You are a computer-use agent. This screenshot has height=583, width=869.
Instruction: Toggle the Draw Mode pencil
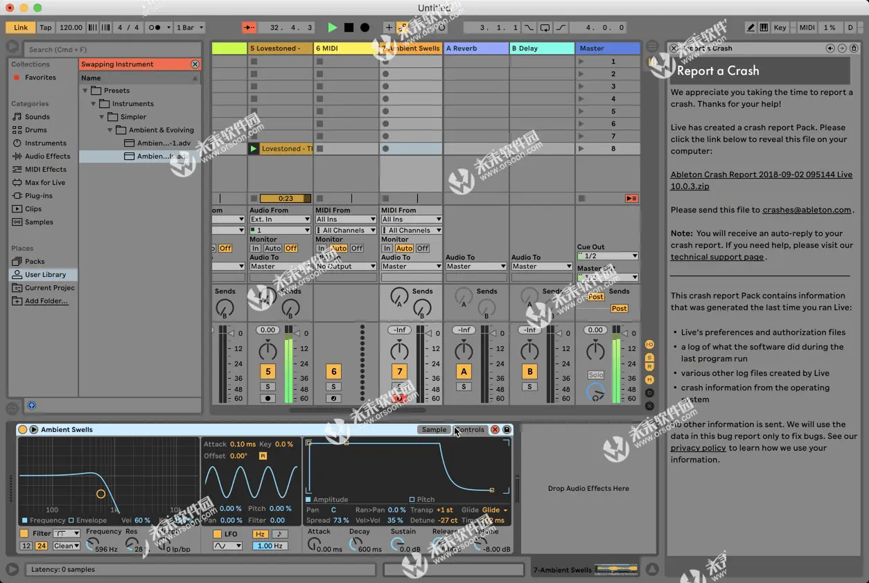point(751,28)
